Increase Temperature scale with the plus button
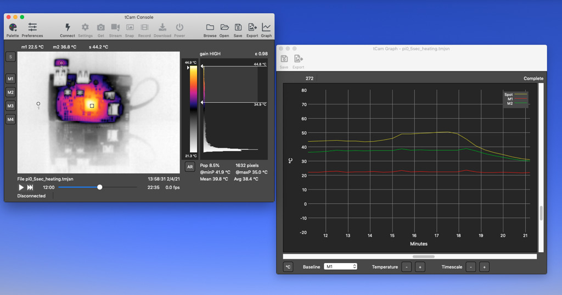 [x=420, y=266]
